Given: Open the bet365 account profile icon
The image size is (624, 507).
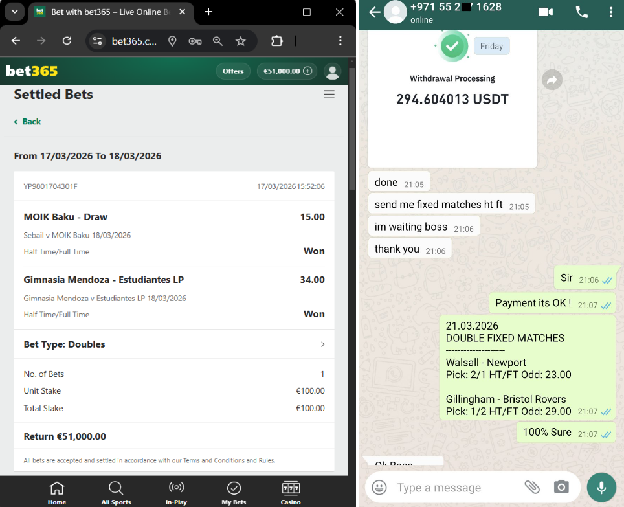Looking at the screenshot, I should (x=333, y=71).
